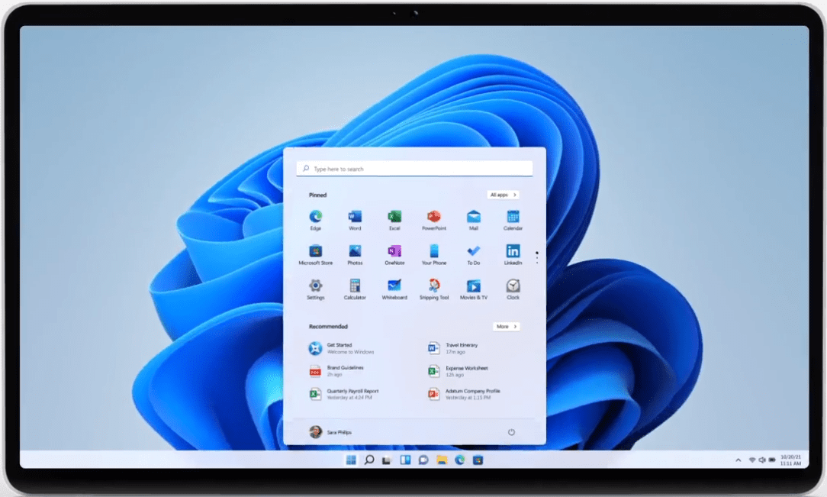Open Excel in pinned apps
The image size is (827, 497).
coord(394,220)
